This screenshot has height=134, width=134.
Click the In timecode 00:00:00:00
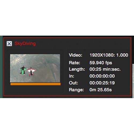point(102,76)
